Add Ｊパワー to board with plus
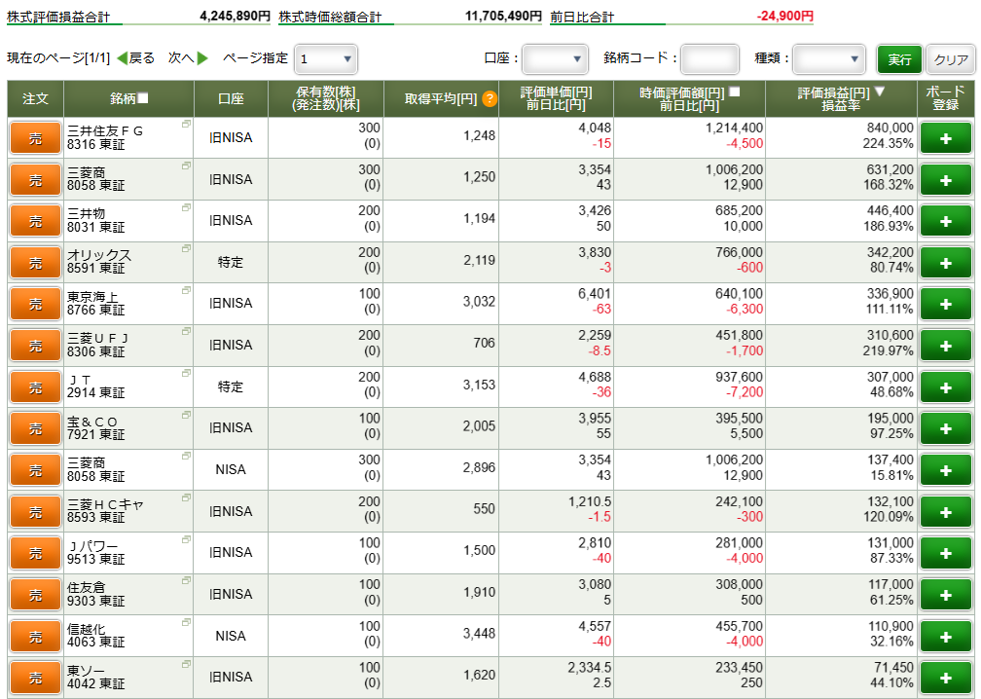The image size is (981, 699). click(x=945, y=553)
